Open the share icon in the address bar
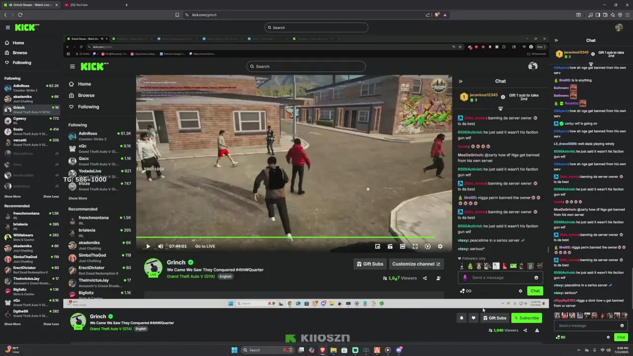 428,15
